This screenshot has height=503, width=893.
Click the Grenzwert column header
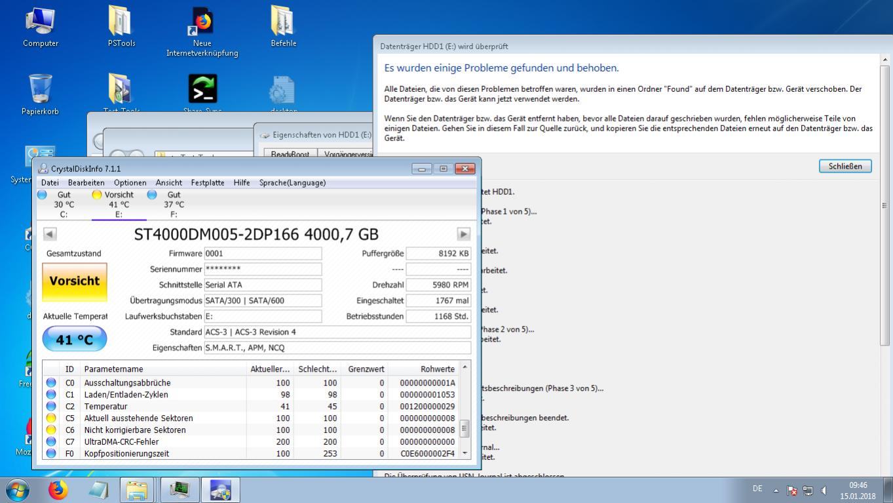pos(366,369)
